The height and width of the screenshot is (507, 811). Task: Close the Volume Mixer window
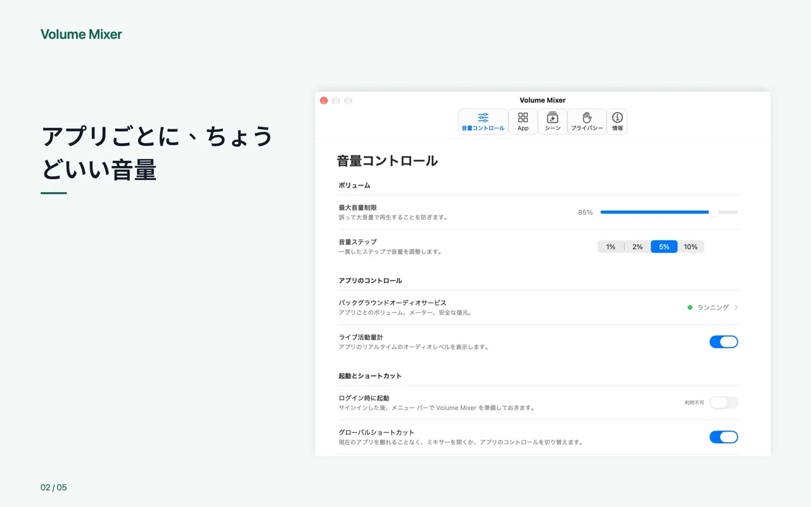(x=324, y=101)
